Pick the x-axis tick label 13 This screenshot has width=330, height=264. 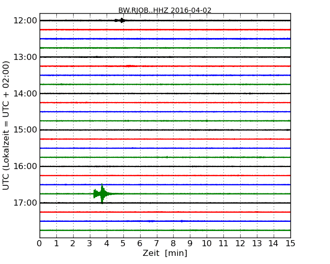point(257,244)
